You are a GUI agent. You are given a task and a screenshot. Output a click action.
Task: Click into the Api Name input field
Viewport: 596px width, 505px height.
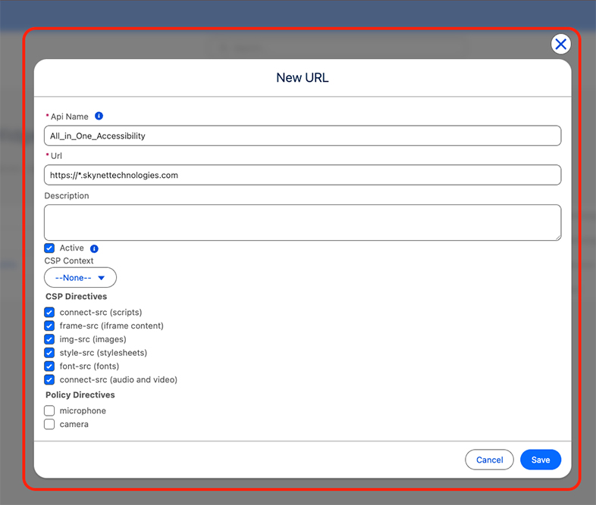[x=303, y=136]
